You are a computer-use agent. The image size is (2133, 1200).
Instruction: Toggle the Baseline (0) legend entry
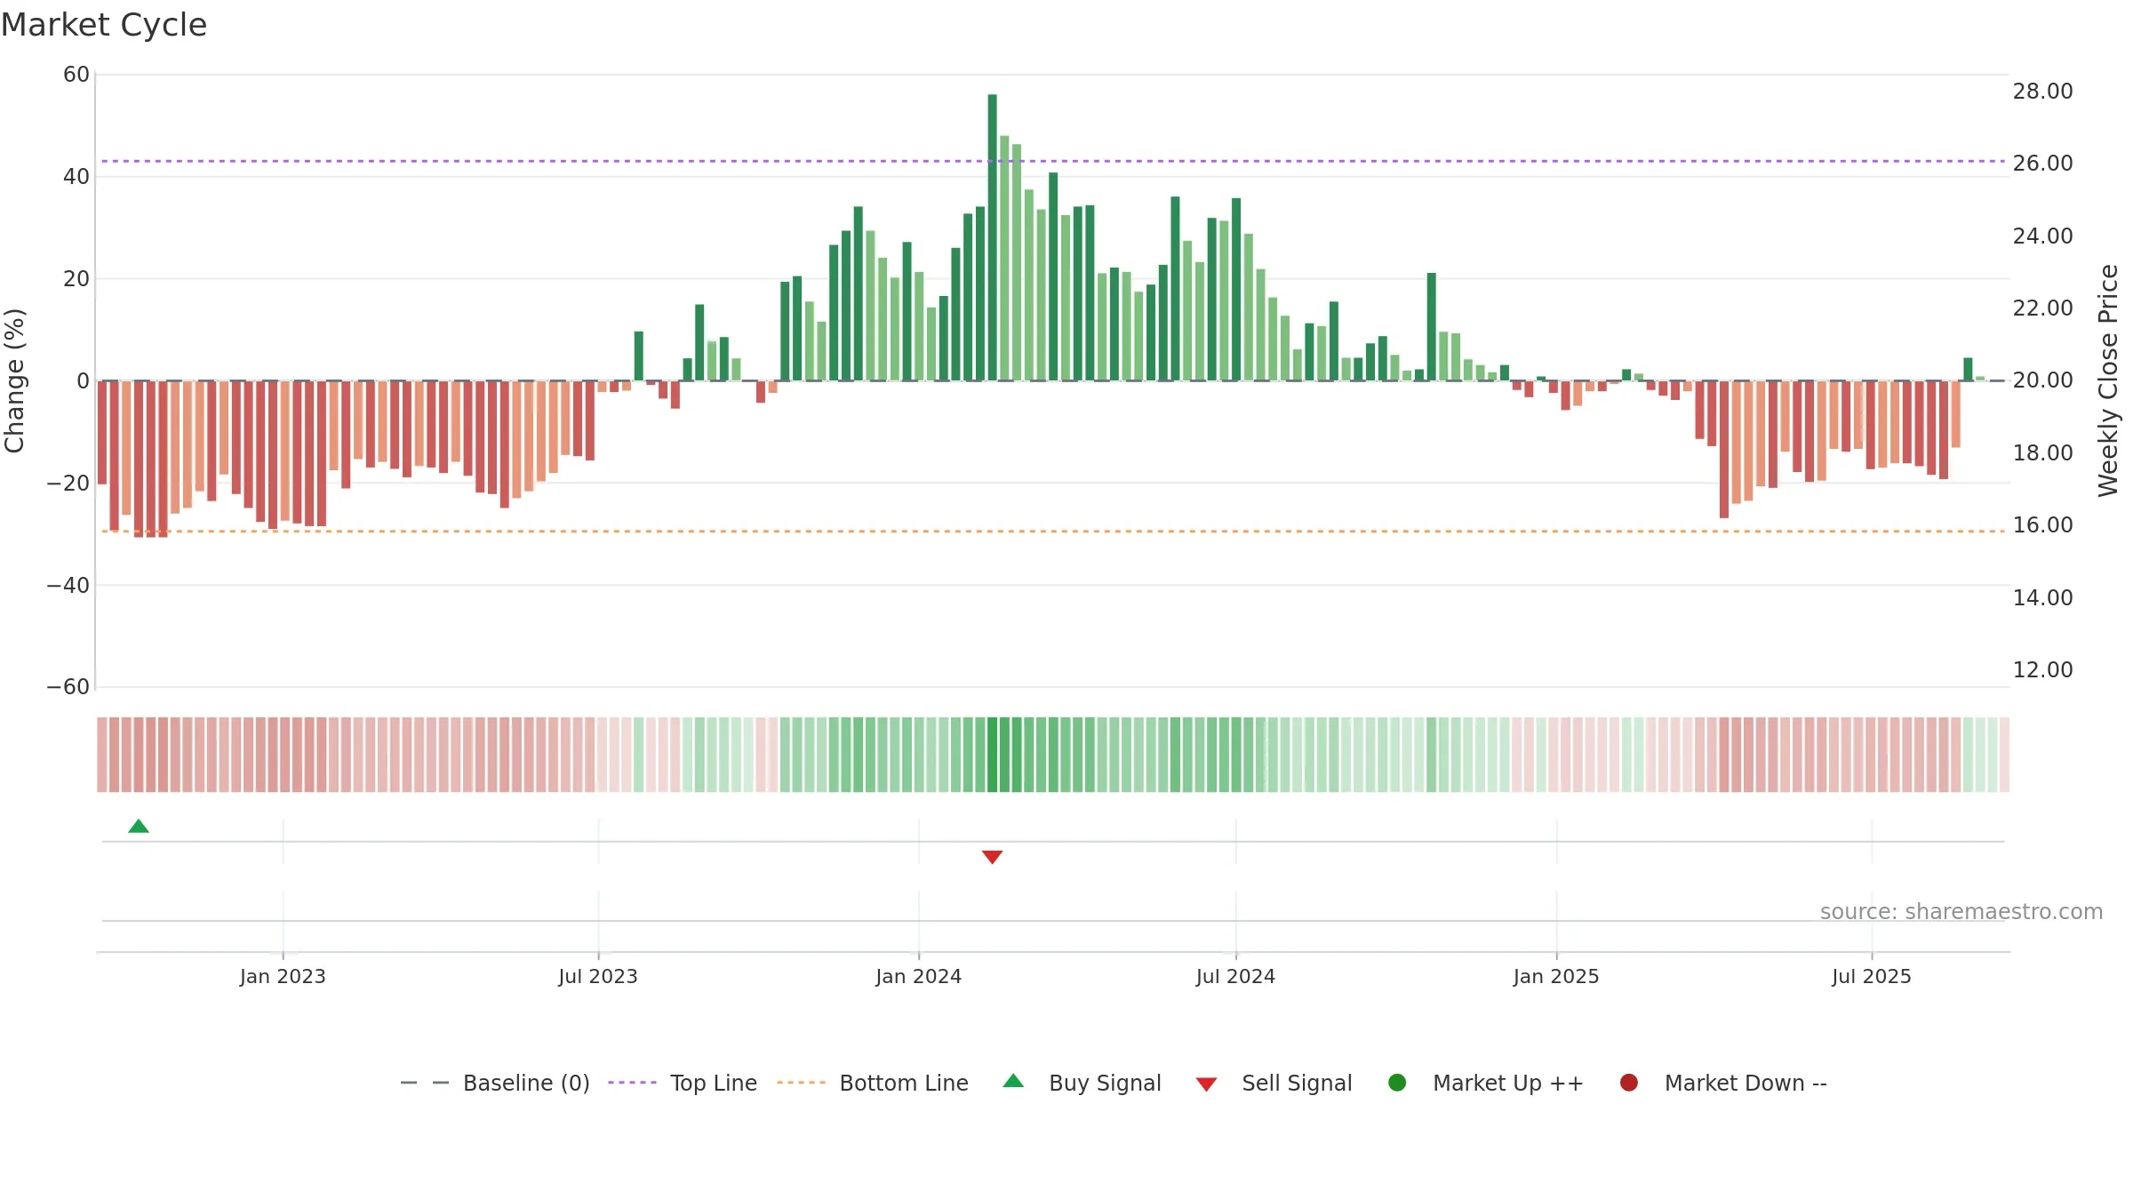tap(495, 1083)
